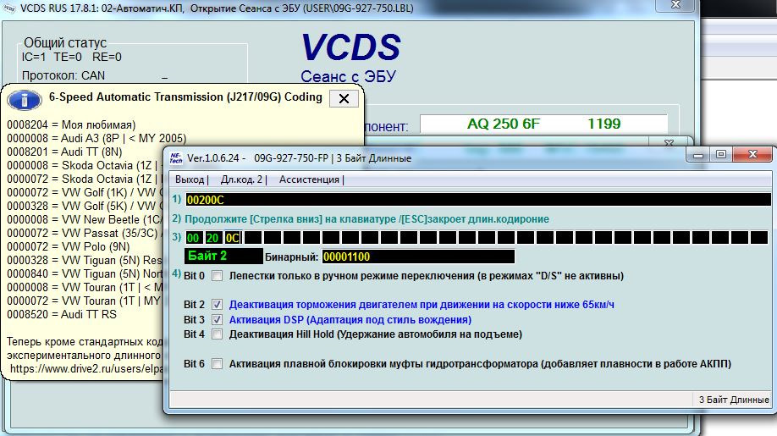Close the VCDS main window
The width and height of the screenshot is (777, 436).
(675, 5)
